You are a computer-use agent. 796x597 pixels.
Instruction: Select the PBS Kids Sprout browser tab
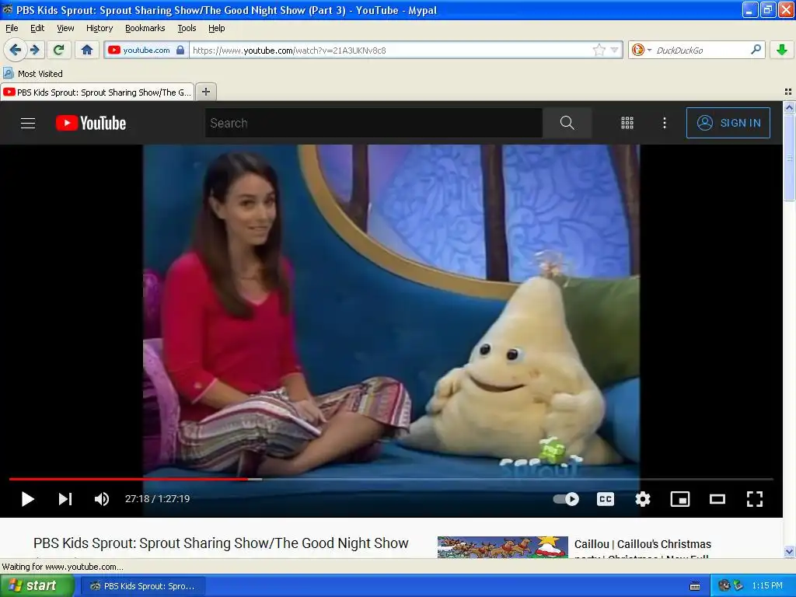tap(97, 92)
